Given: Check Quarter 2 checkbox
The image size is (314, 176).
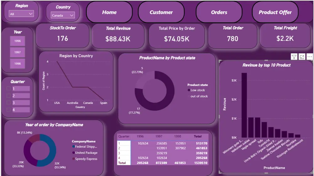Looking at the screenshot, I should 8,96.
